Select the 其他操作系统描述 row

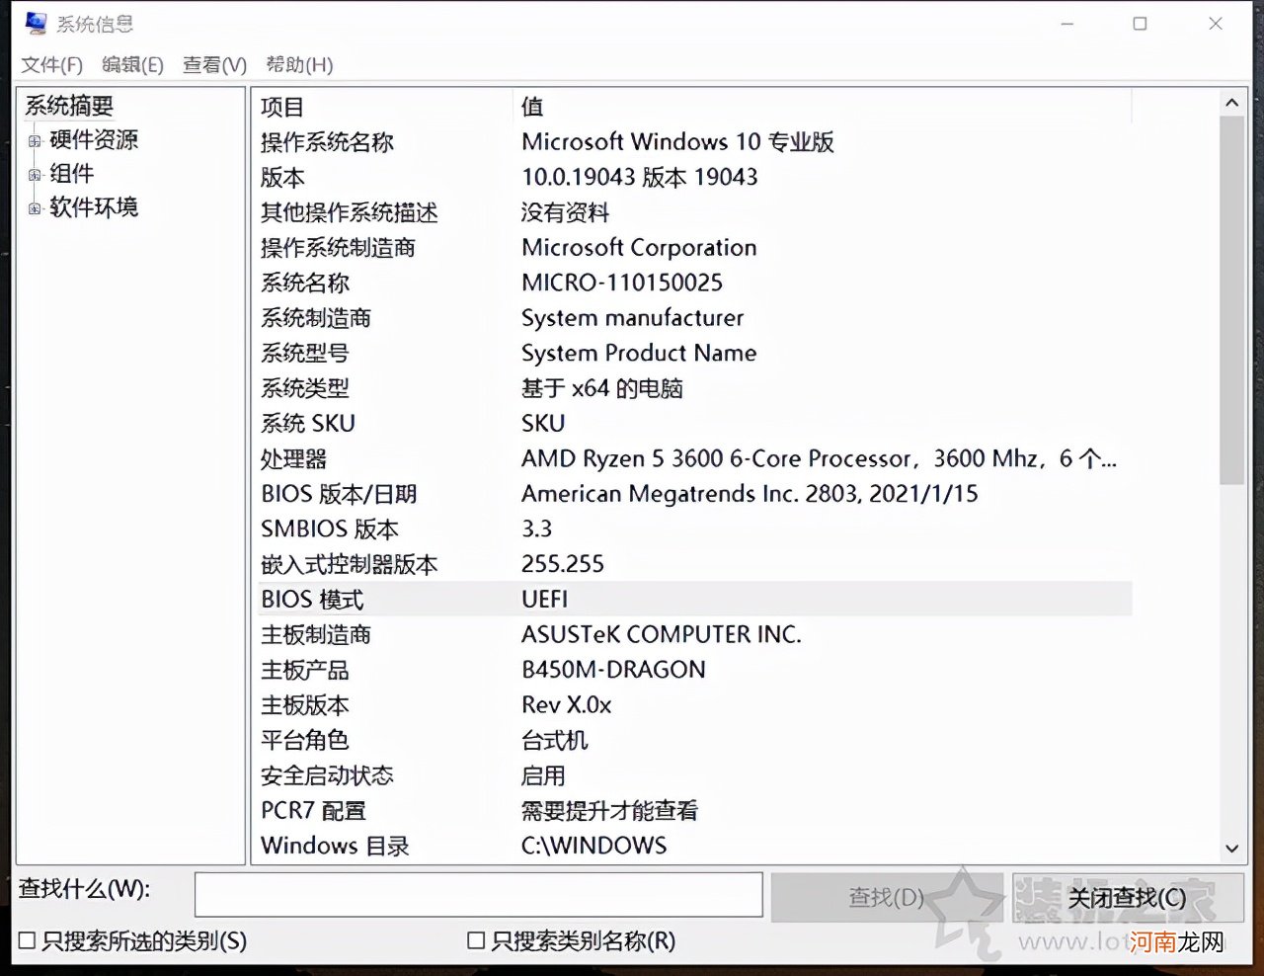coord(694,212)
